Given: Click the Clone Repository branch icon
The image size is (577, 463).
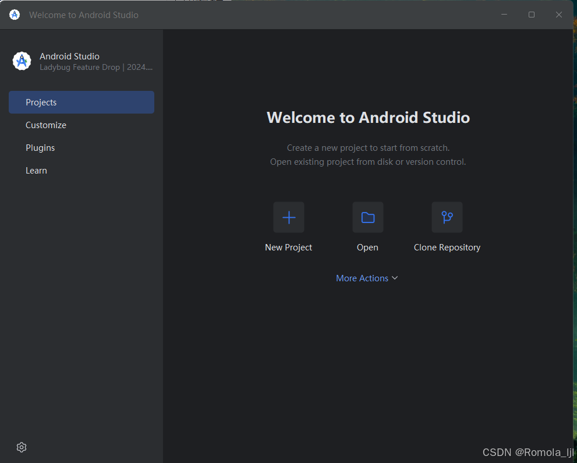Looking at the screenshot, I should tap(447, 217).
